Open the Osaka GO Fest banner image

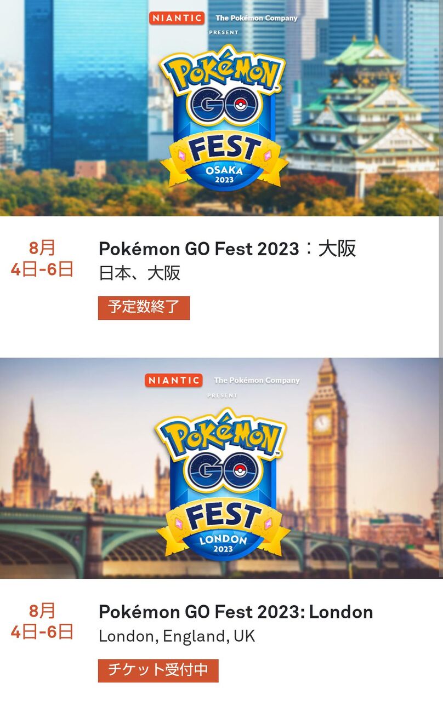pyautogui.click(x=222, y=108)
